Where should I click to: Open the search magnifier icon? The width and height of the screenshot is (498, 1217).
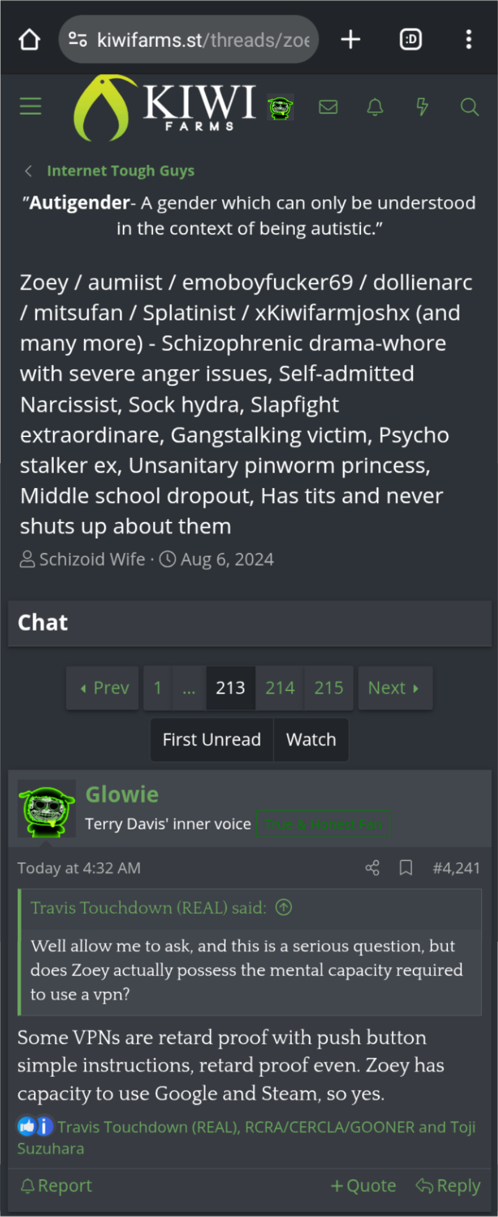pyautogui.click(x=470, y=107)
